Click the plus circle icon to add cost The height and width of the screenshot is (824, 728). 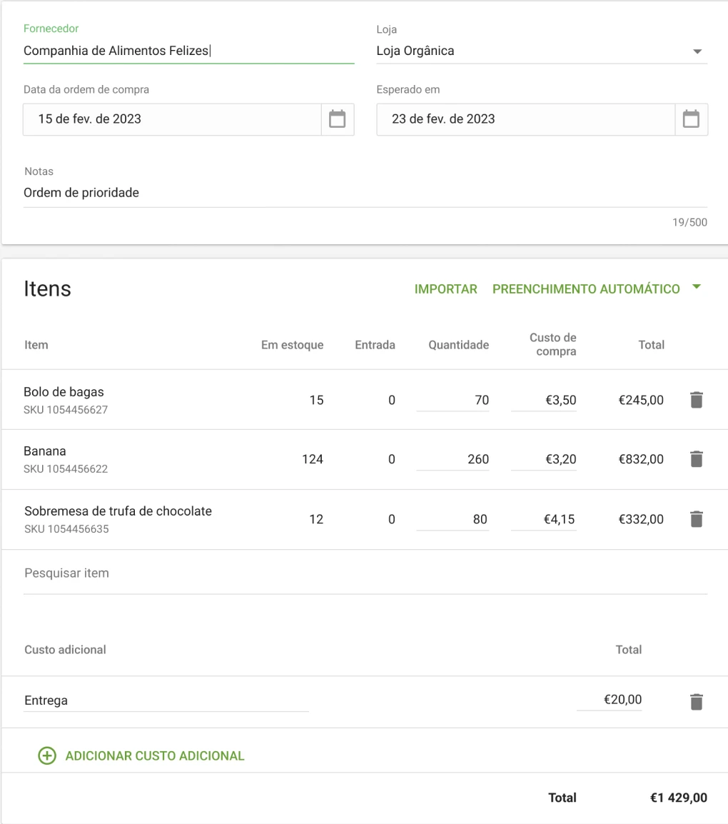[47, 755]
